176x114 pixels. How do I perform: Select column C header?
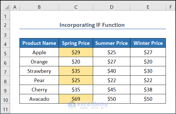click(x=76, y=7)
